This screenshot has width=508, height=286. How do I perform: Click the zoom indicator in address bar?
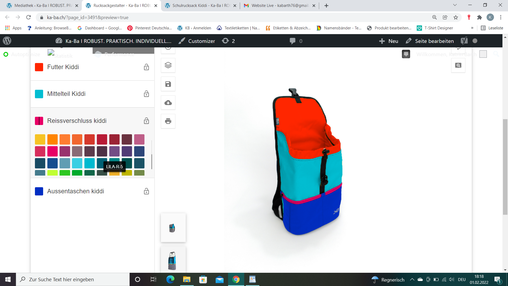click(434, 17)
